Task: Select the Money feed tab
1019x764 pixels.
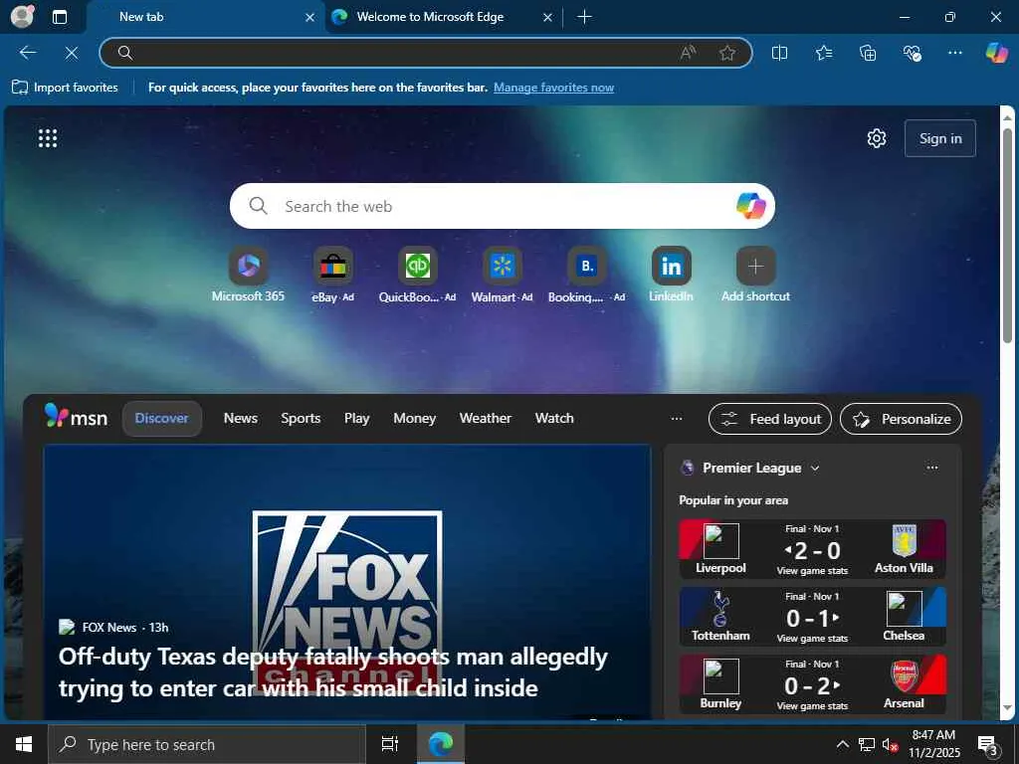Action: [414, 419]
